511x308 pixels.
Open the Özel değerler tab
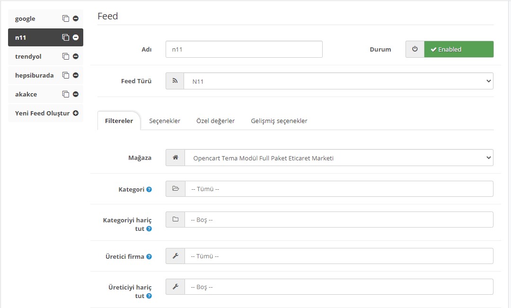[x=215, y=121]
